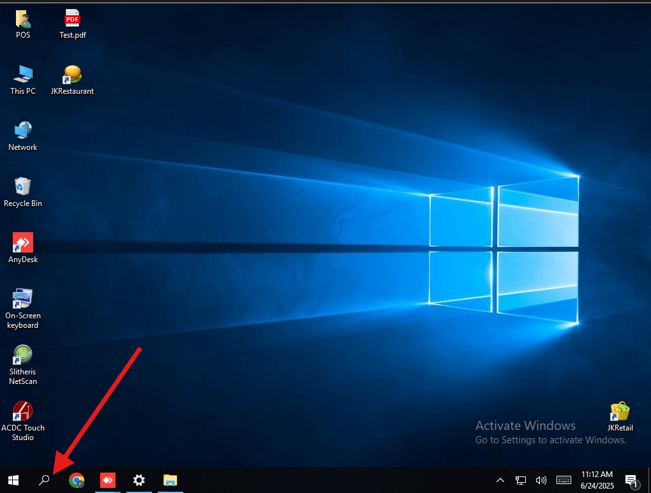Select the This PC desktop icon

pos(23,75)
